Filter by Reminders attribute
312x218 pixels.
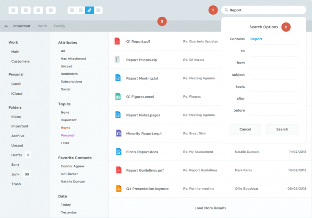coord(69,74)
